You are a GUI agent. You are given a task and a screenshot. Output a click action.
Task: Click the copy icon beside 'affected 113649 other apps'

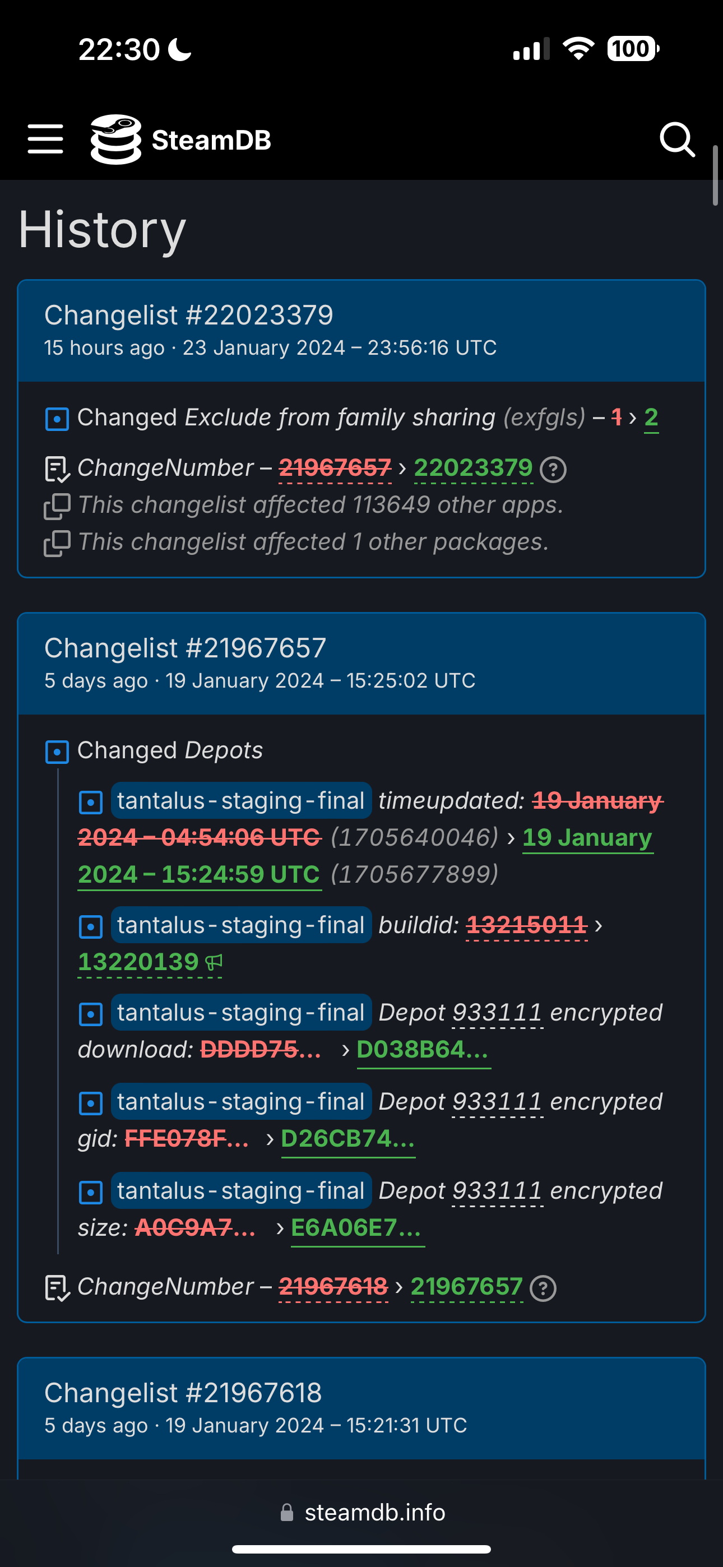click(x=57, y=506)
